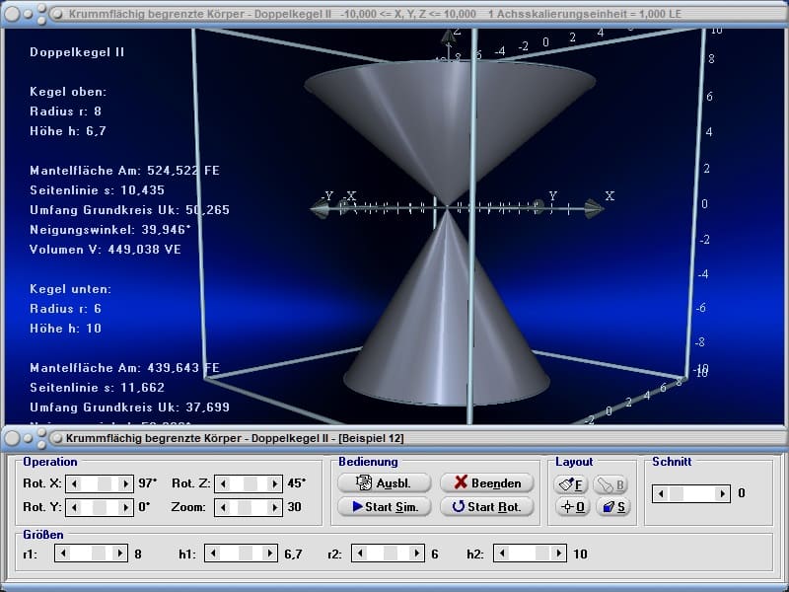789x592 pixels.
Task: Click the Layout F paint button
Action: click(571, 484)
